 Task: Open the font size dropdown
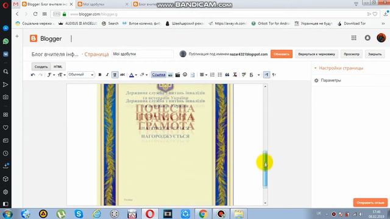pos(62,75)
